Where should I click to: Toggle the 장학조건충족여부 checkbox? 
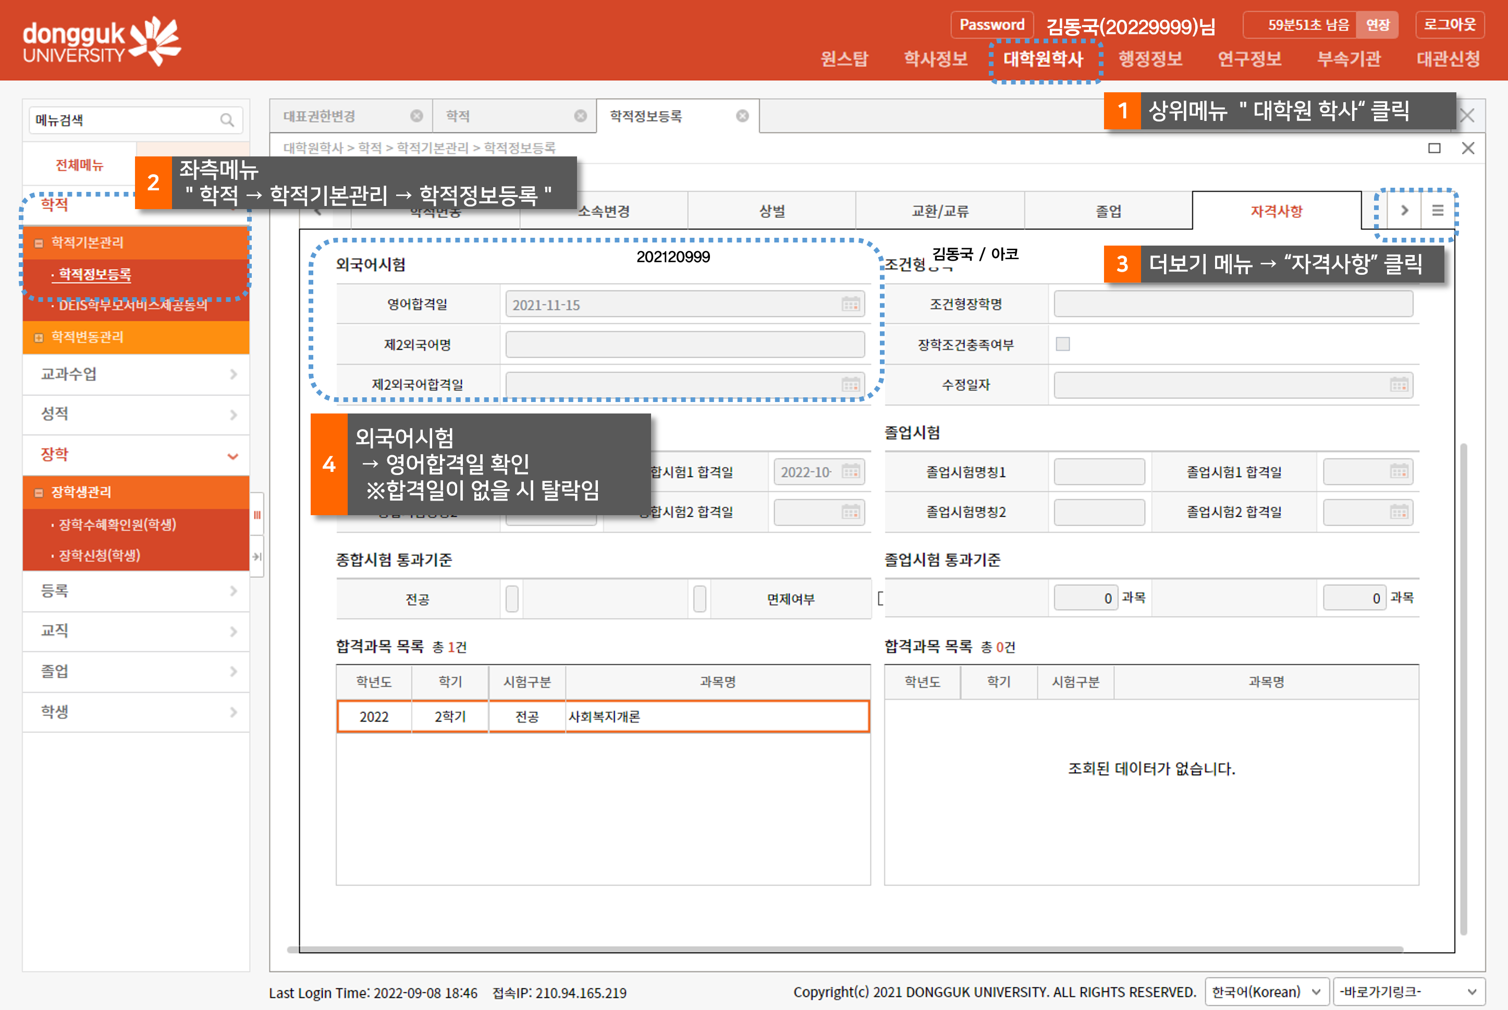(x=1062, y=344)
